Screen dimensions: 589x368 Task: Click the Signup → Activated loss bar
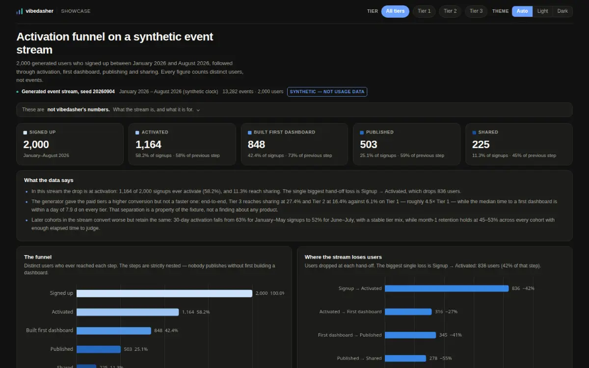[x=447, y=289]
